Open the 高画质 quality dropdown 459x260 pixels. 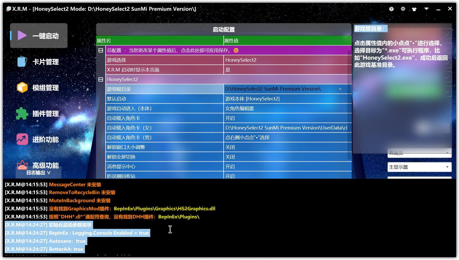pyautogui.click(x=419, y=153)
